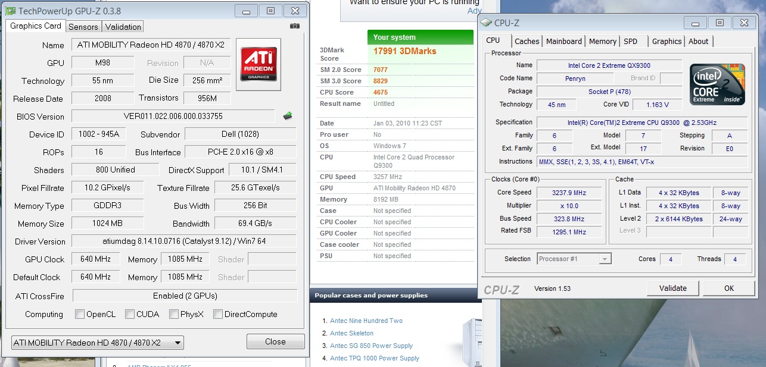Screen dimensions: 766x367
Task: Click the GPU Clock 640 MHz field
Action: click(95, 259)
